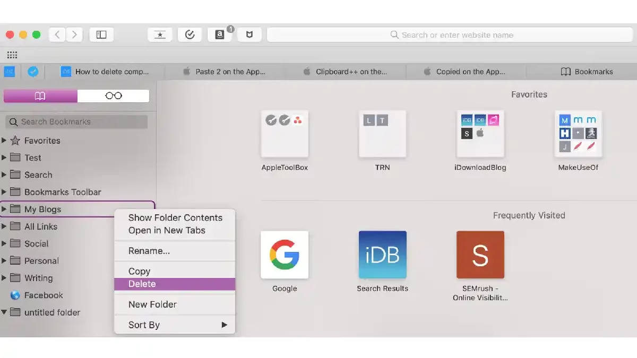The width and height of the screenshot is (637, 358).
Task: Expand the My Blogs folder
Action: point(4,209)
